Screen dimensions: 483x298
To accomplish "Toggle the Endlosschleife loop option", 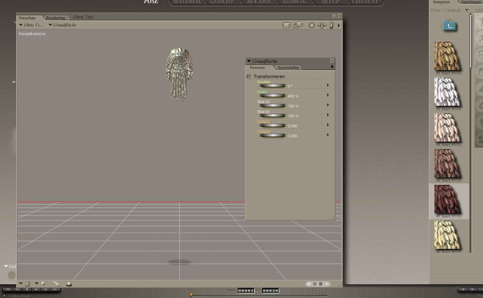I will coord(4,296).
